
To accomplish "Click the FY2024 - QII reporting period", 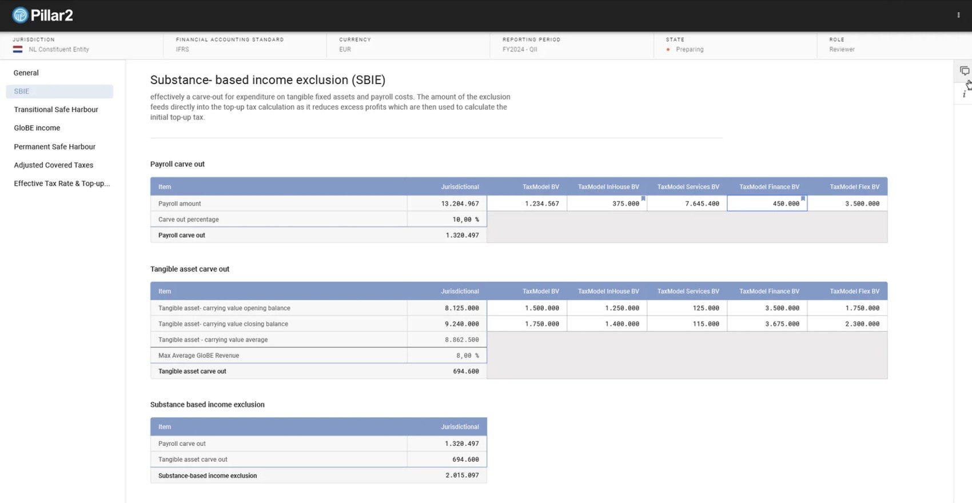I will [520, 50].
